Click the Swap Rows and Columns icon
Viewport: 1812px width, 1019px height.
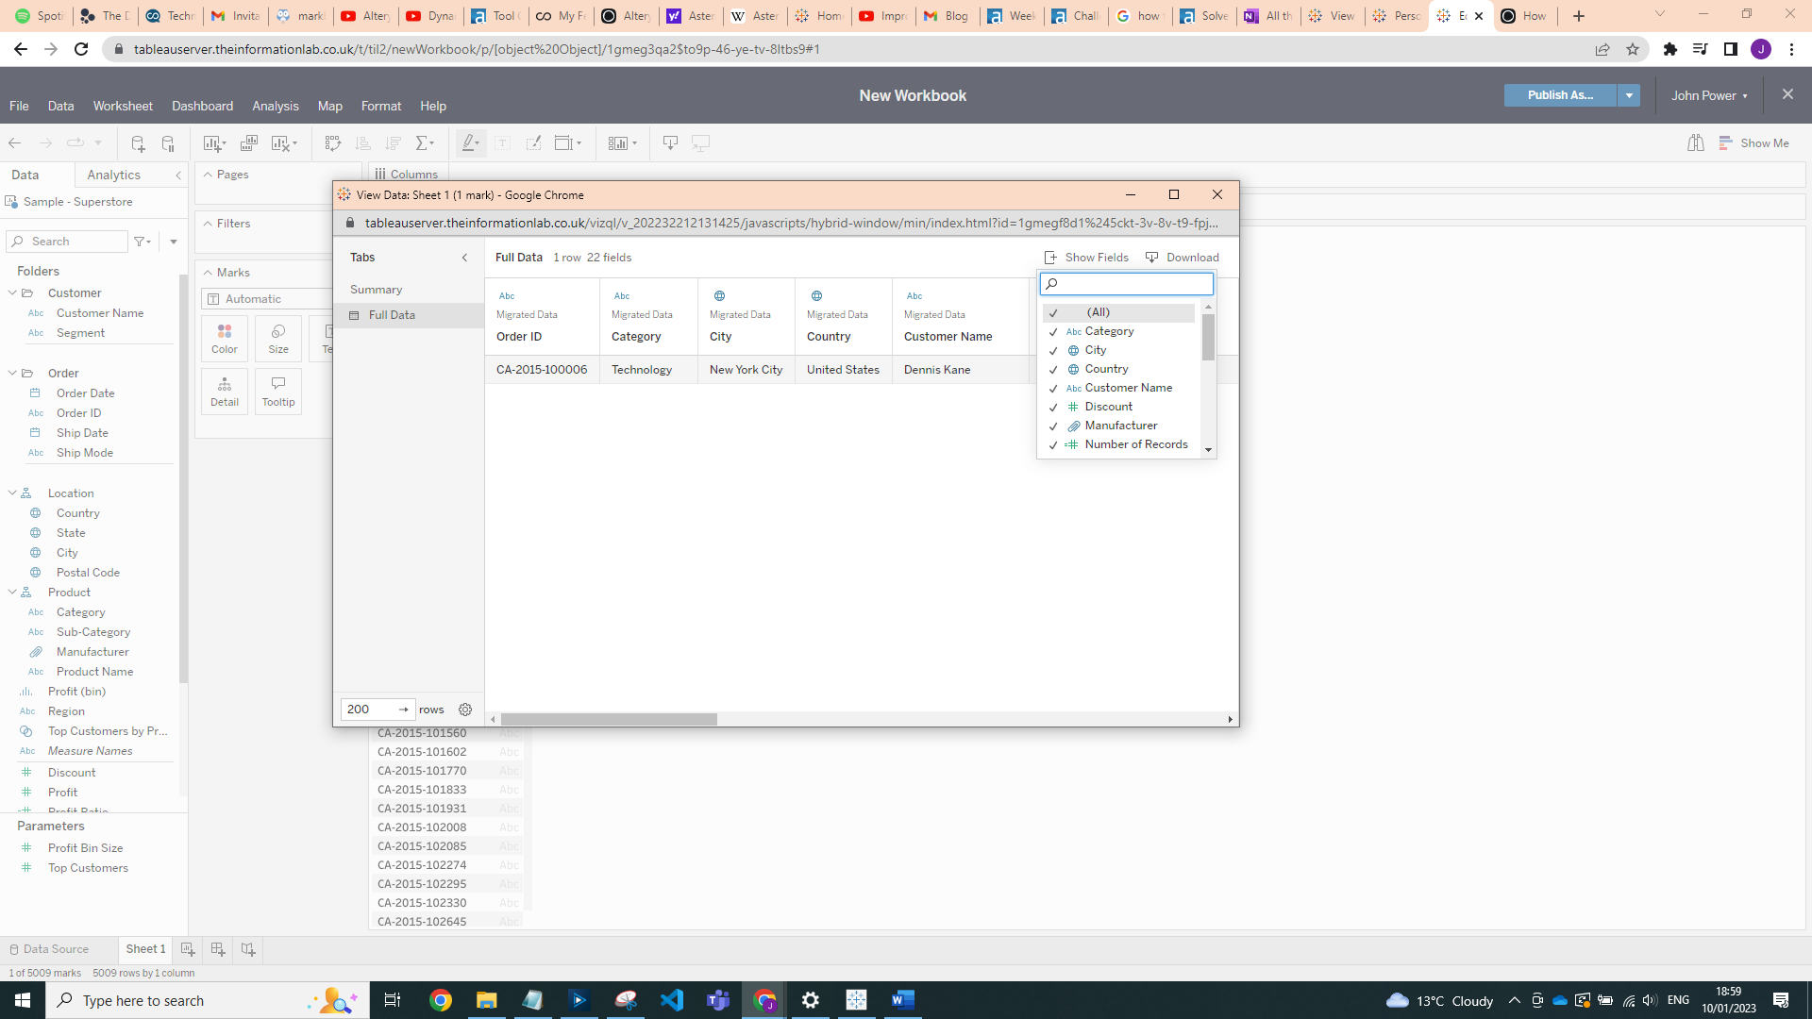pos(332,143)
